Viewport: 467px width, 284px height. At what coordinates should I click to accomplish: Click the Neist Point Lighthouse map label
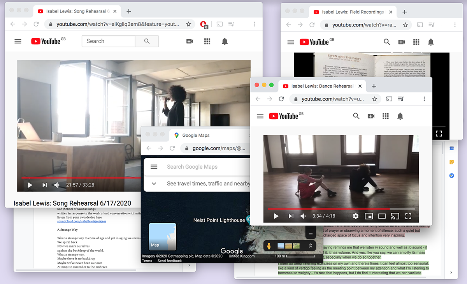(219, 220)
